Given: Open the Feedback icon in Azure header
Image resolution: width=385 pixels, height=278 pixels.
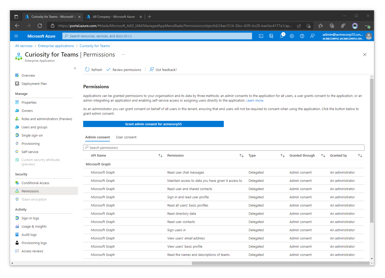Looking at the screenshot, I should [x=312, y=36].
